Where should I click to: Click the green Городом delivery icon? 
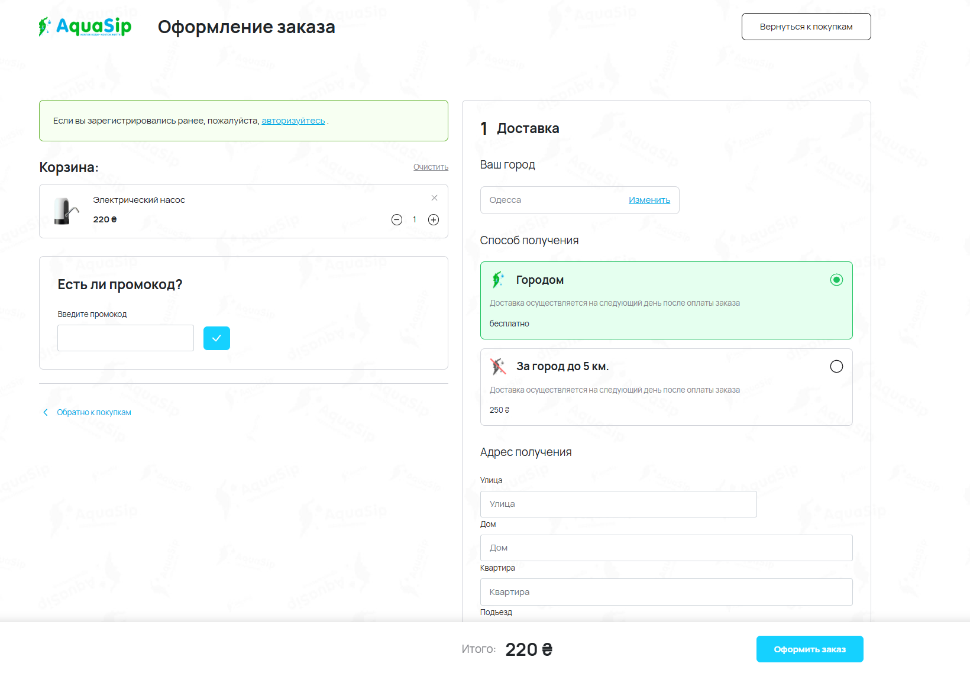point(498,280)
